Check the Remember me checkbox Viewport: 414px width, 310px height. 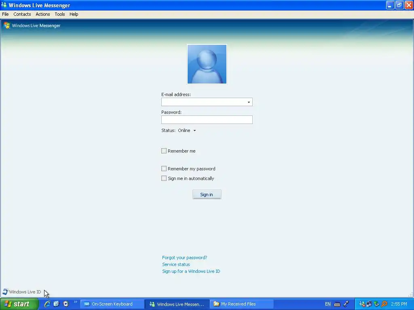pos(164,151)
